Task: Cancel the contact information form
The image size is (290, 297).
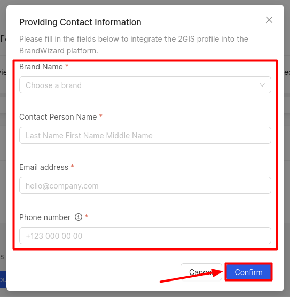Action: tap(201, 272)
